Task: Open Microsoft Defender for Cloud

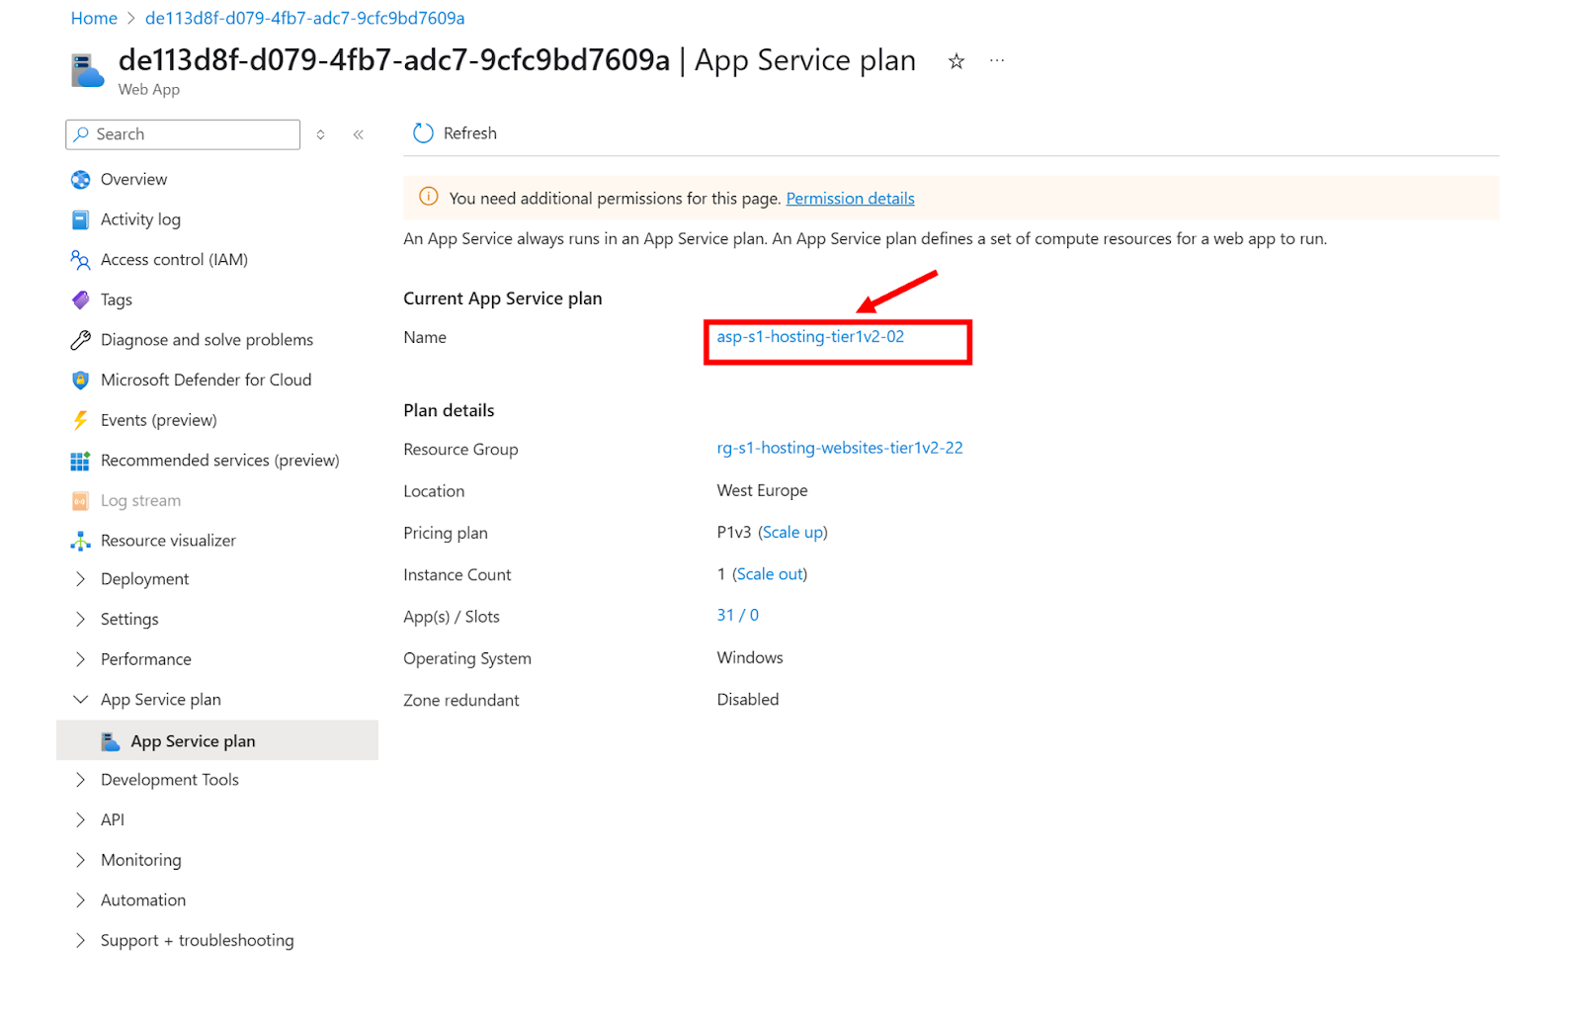Action: tap(206, 380)
